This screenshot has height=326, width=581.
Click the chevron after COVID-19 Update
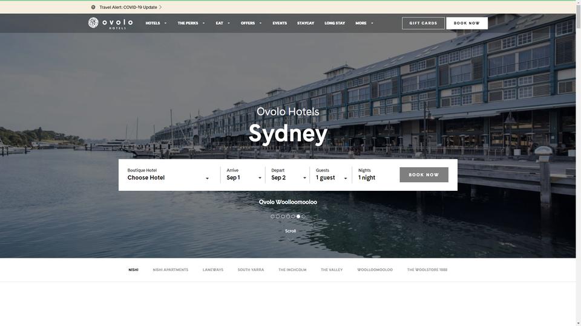tap(160, 7)
